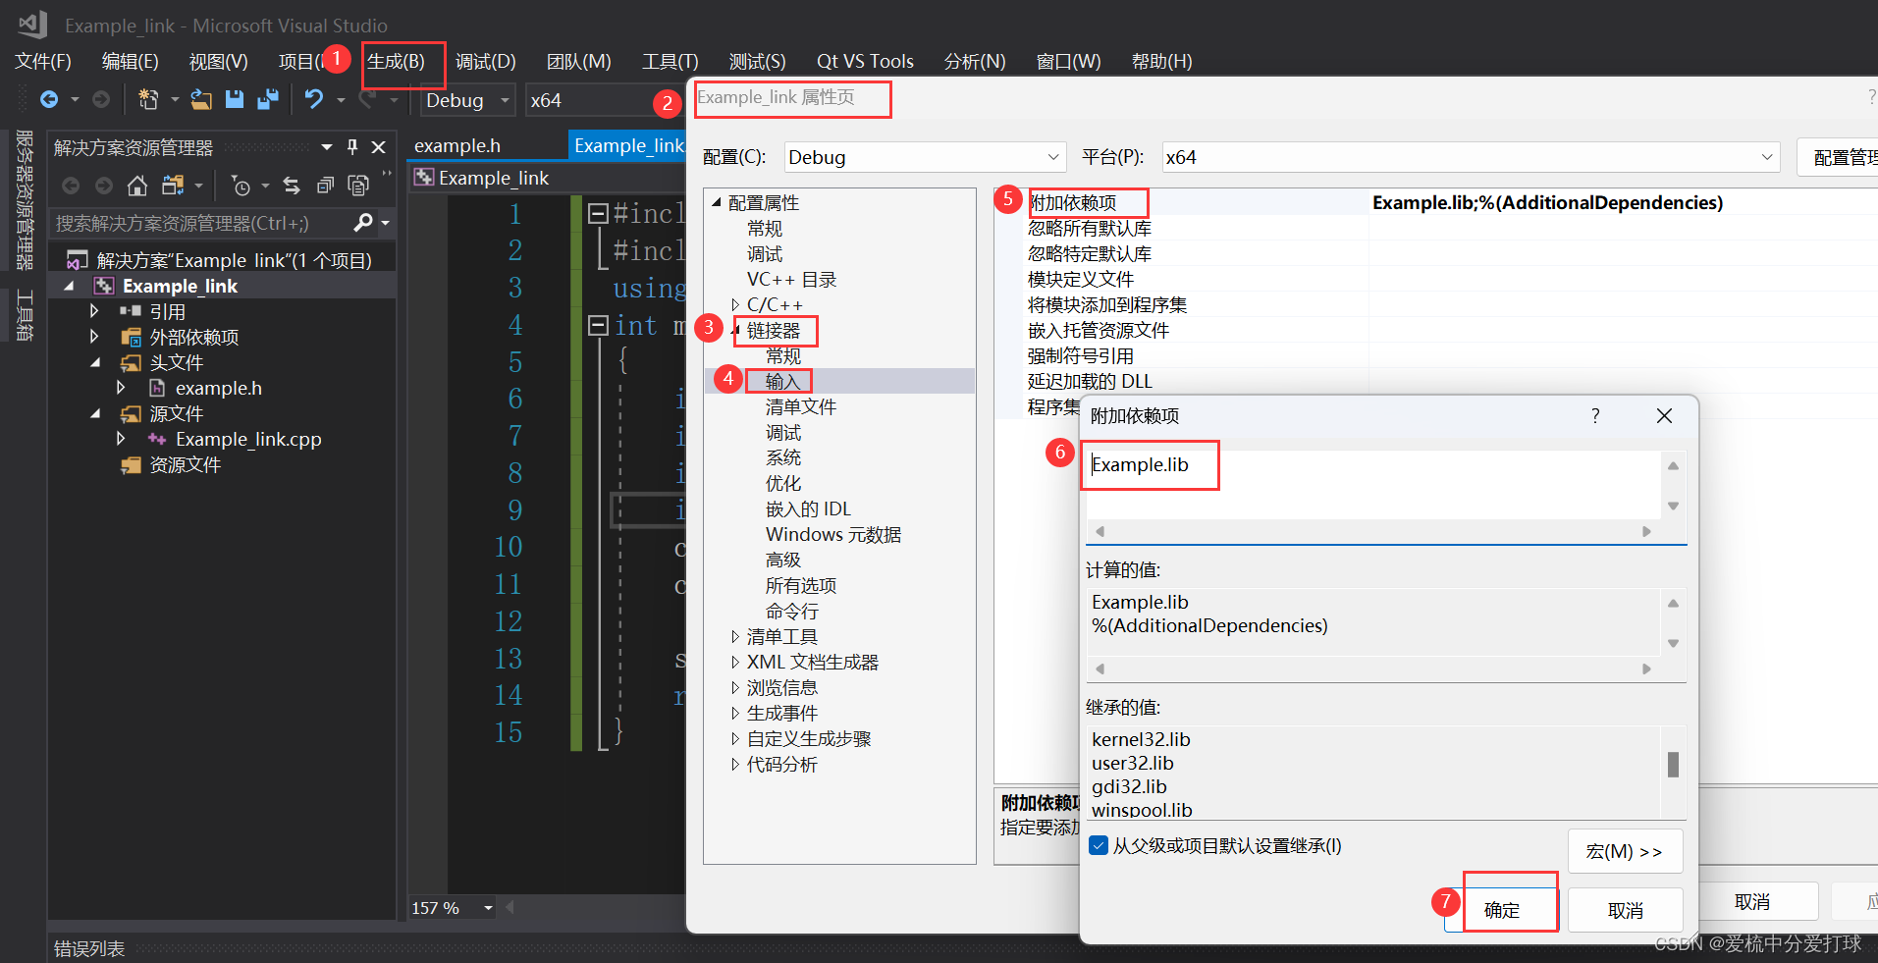Select the 外部依赖项 node
This screenshot has height=963, width=1878.
click(194, 337)
